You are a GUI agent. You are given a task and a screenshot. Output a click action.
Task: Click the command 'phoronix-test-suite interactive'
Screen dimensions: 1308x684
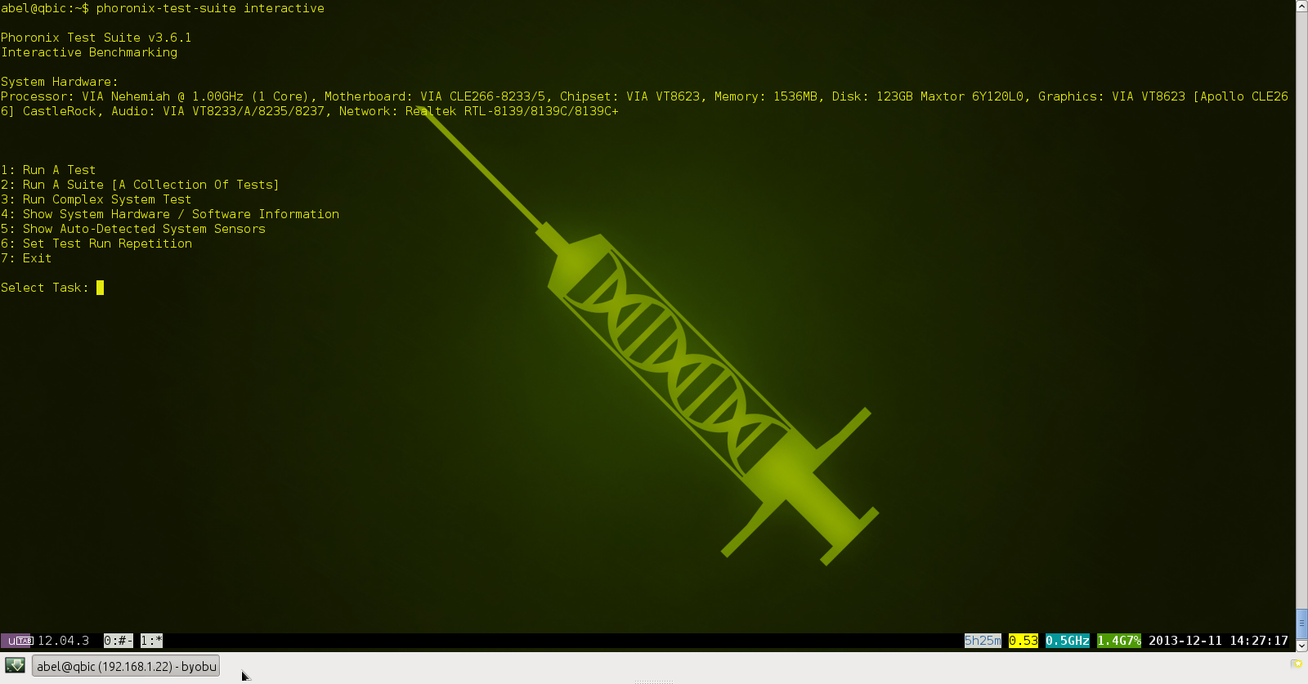click(x=210, y=8)
